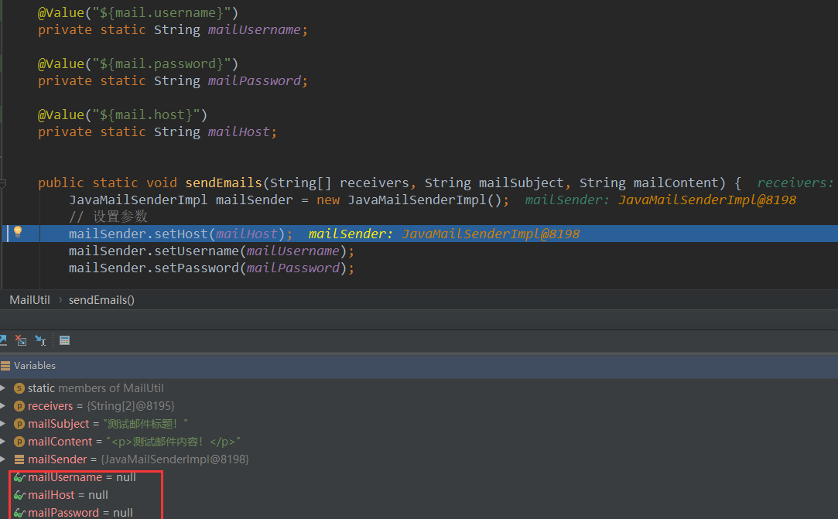Select the mailSubject variable row text
The height and width of the screenshot is (519, 838).
pos(108,424)
